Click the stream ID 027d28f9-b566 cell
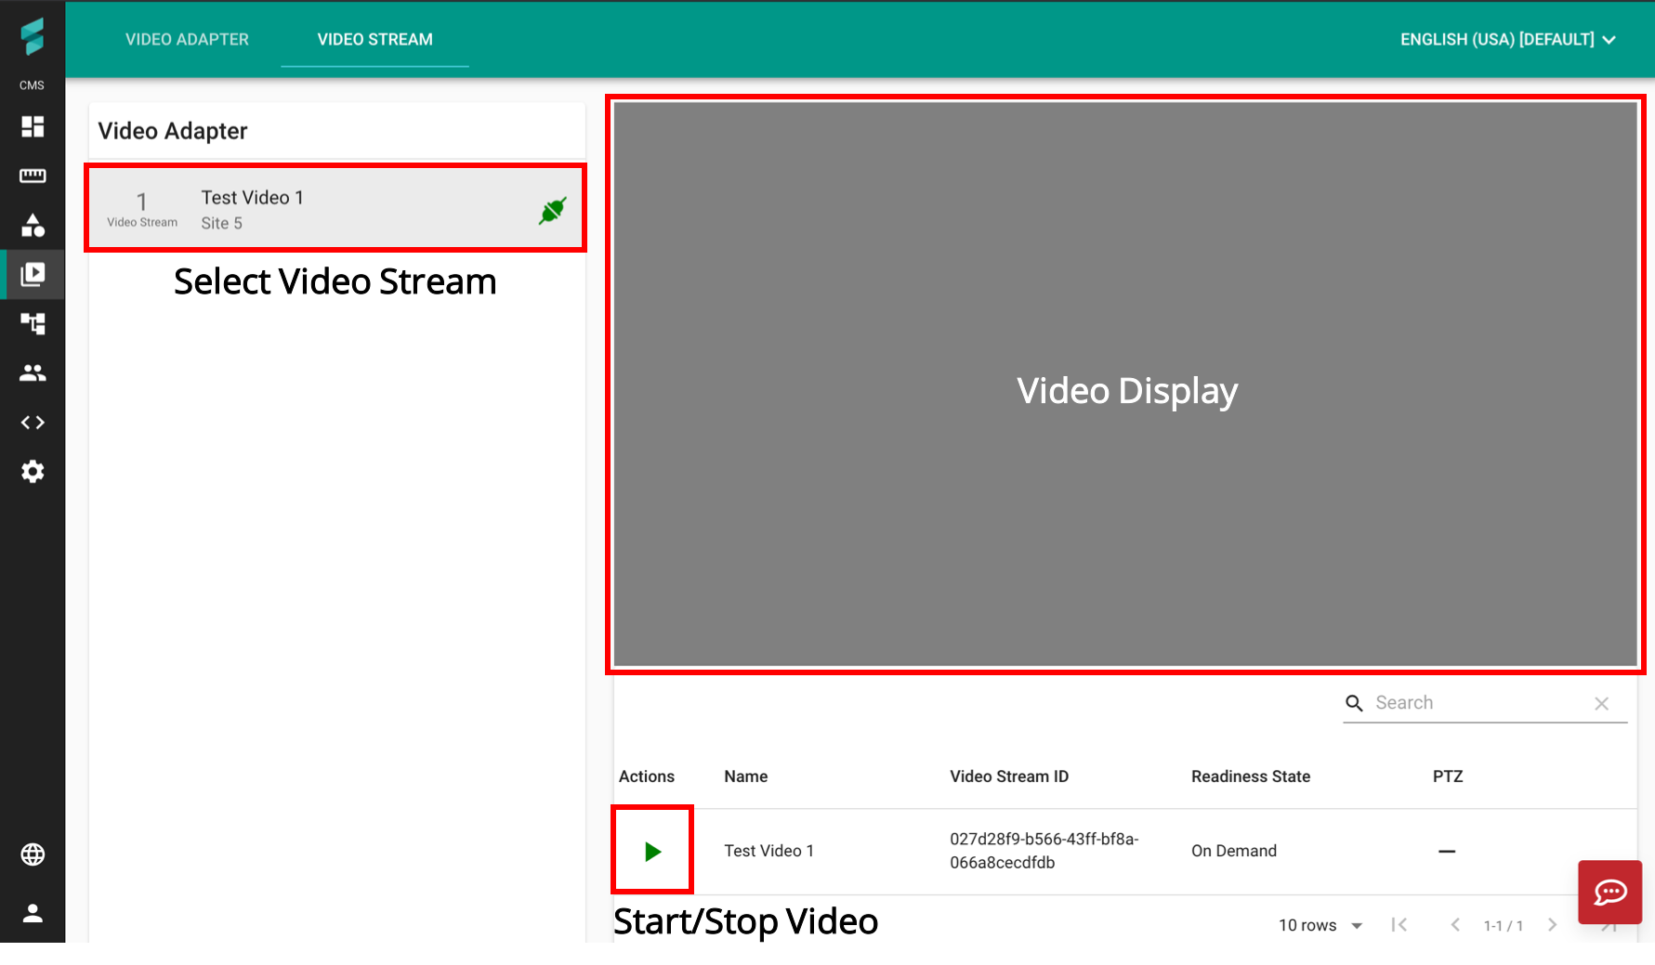The width and height of the screenshot is (1655, 965). coord(1044,851)
